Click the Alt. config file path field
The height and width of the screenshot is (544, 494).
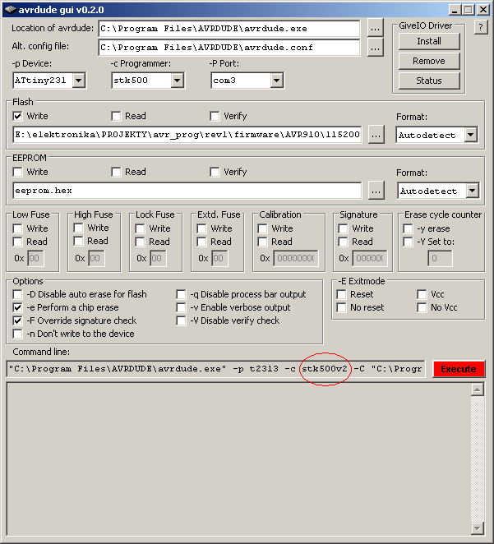click(229, 48)
